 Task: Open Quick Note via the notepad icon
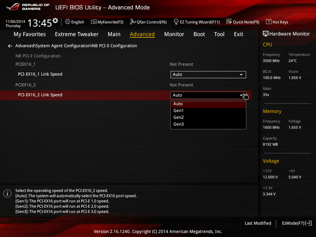[x=229, y=22]
